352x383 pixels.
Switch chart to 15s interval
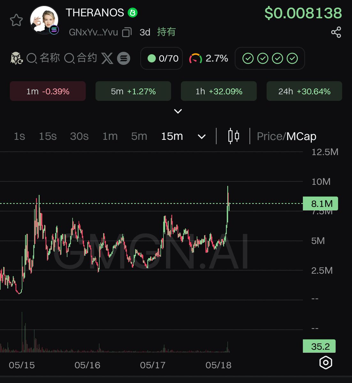coord(48,136)
